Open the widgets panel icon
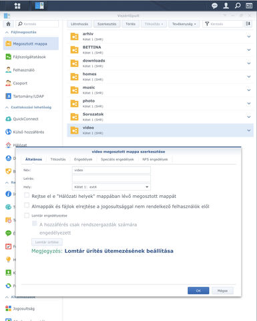Image resolution: width=257 pixels, height=321 pixels. coord(249,5)
